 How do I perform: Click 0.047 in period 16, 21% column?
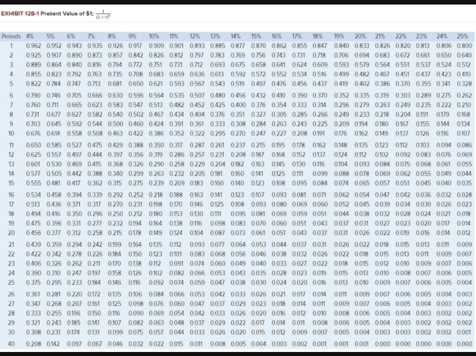pyautogui.click(x=383, y=195)
